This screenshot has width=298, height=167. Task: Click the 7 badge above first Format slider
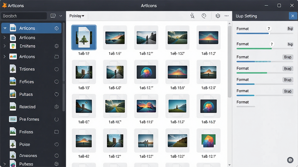(269, 29)
